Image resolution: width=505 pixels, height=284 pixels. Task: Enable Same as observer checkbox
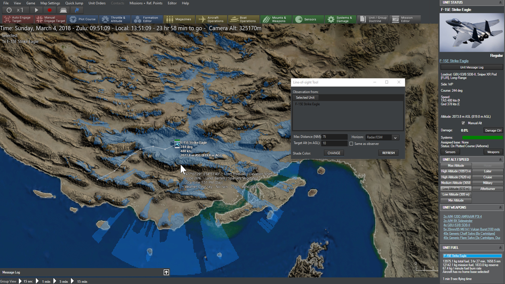click(x=351, y=144)
